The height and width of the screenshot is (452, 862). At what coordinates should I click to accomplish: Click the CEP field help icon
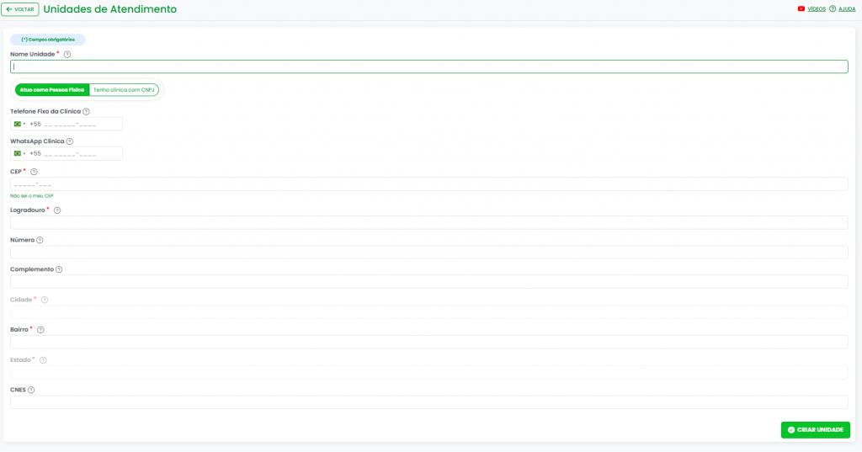(x=34, y=172)
